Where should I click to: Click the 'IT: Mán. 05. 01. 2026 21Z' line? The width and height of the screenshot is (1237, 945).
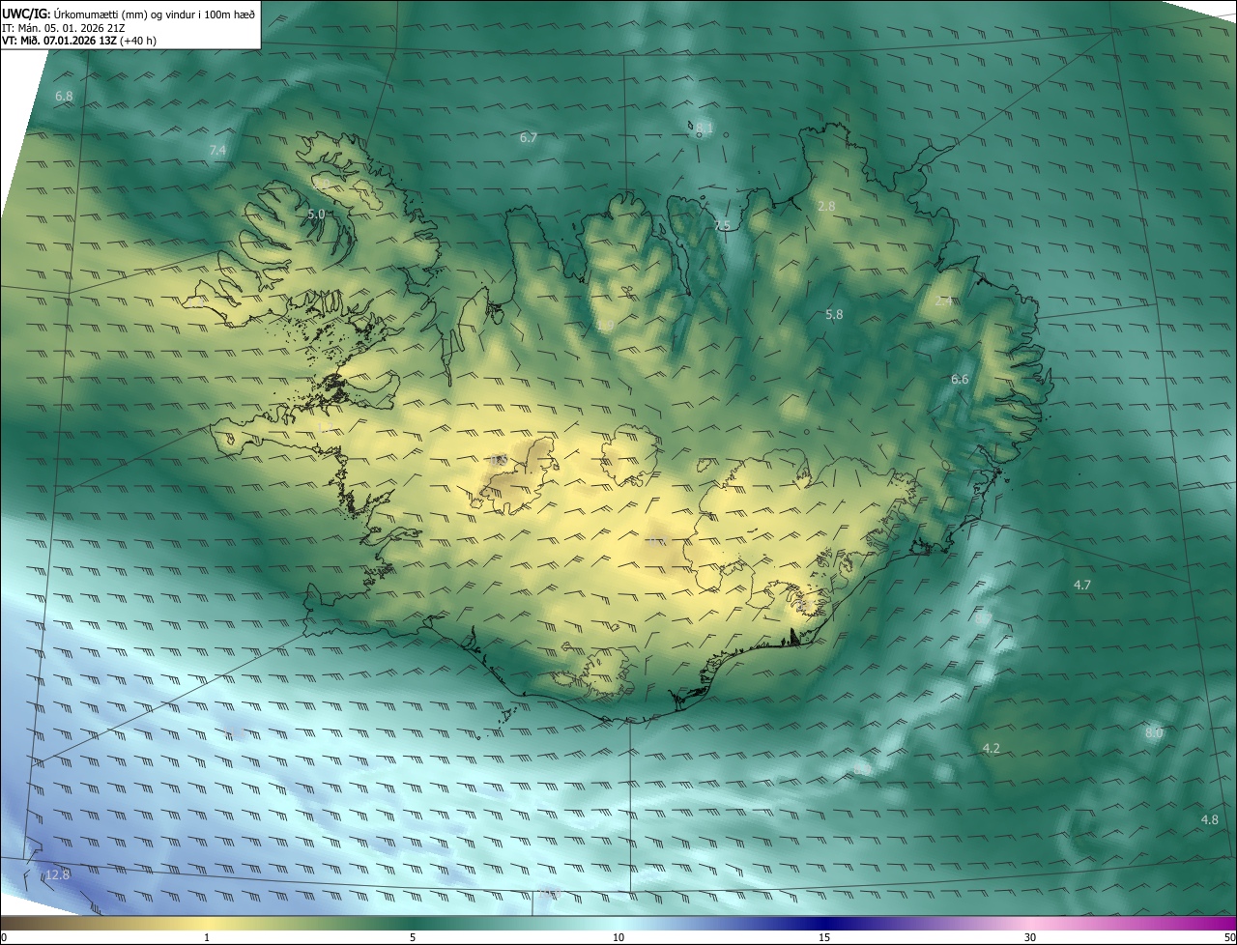[x=64, y=27]
